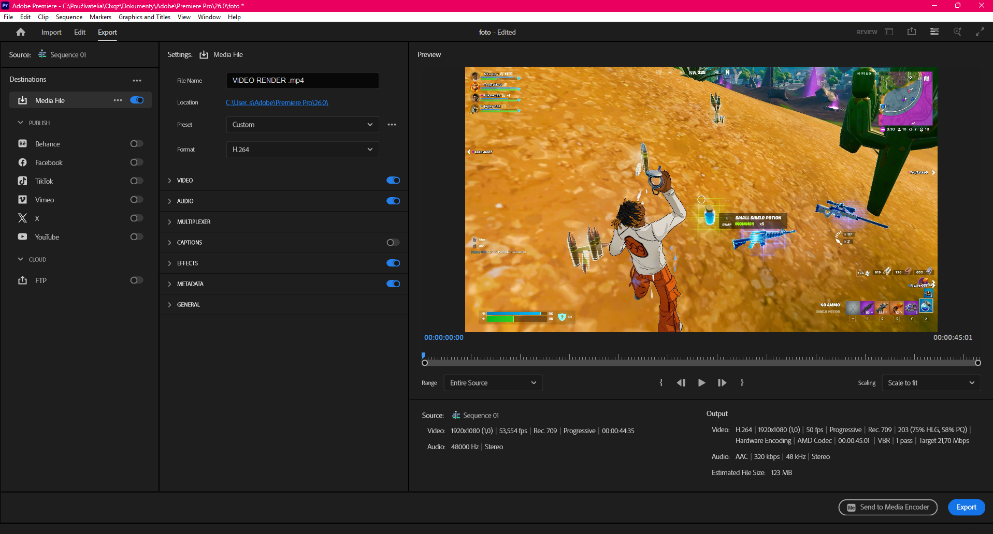The width and height of the screenshot is (993, 534).
Task: Click the Export button
Action: tap(966, 507)
